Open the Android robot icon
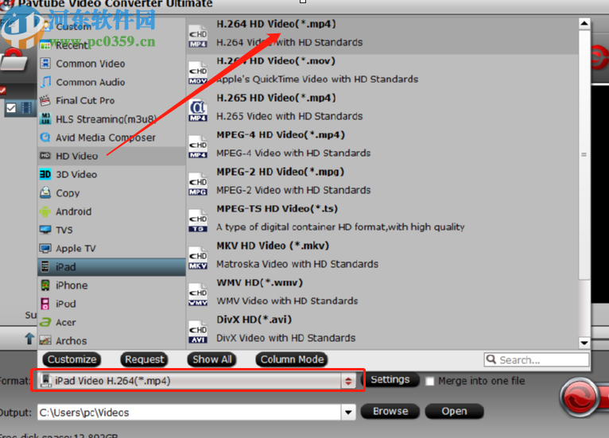Image resolution: width=609 pixels, height=438 pixels. (x=45, y=211)
